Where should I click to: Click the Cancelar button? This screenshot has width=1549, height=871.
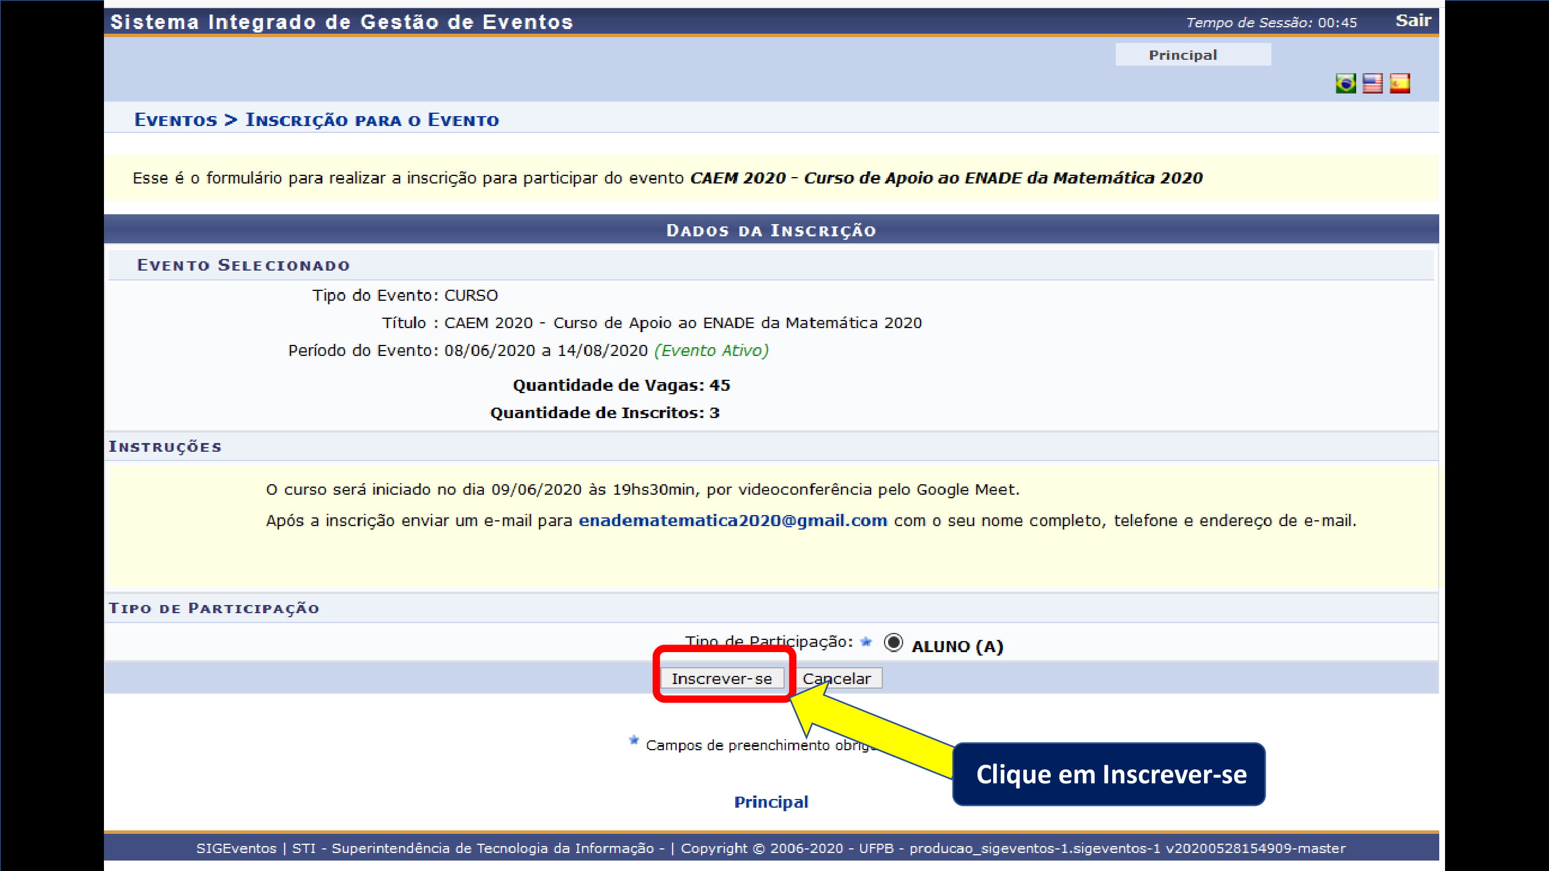pyautogui.click(x=839, y=678)
